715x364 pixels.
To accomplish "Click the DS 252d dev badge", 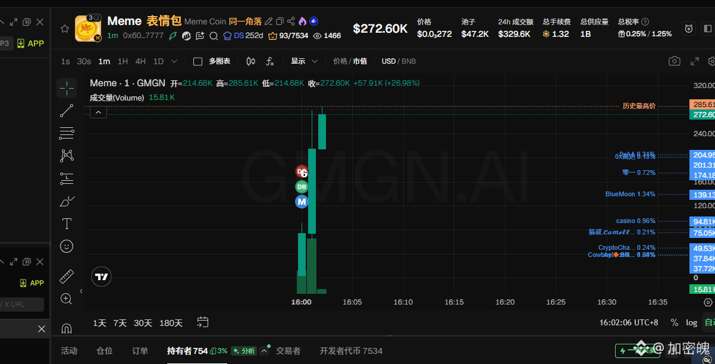I will tap(243, 36).
